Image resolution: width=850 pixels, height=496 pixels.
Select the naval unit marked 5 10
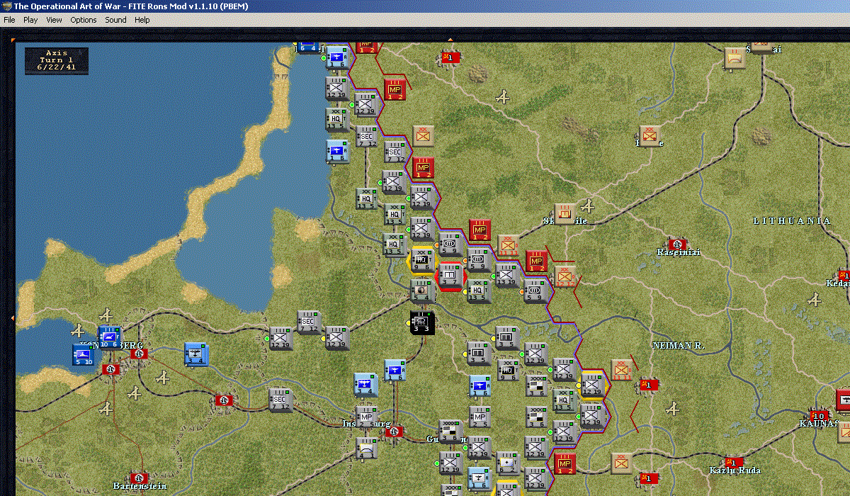84,354
